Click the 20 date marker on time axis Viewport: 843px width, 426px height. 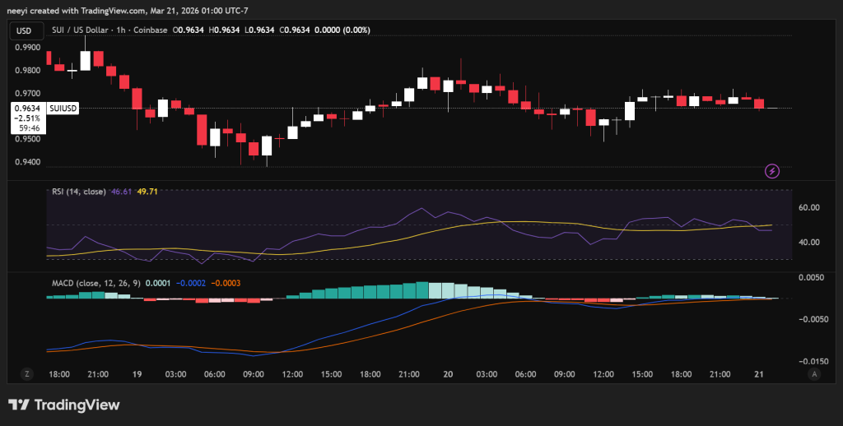click(x=448, y=374)
